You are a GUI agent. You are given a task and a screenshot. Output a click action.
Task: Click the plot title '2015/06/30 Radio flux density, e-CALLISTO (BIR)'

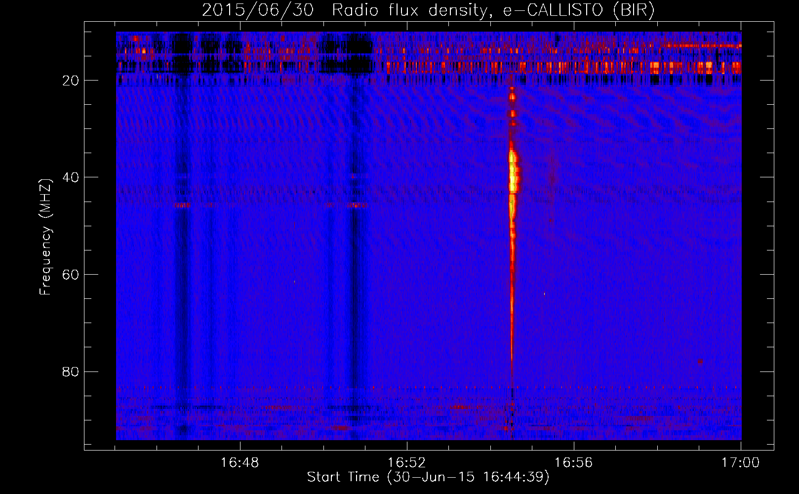428,10
